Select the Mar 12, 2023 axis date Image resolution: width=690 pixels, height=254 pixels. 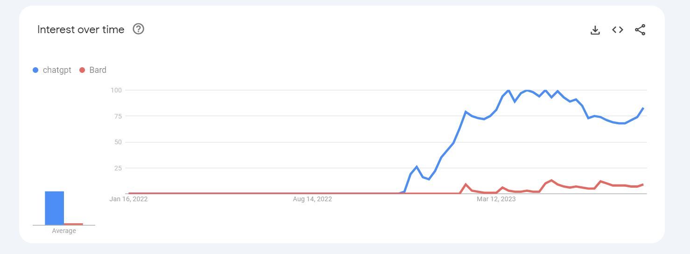496,199
